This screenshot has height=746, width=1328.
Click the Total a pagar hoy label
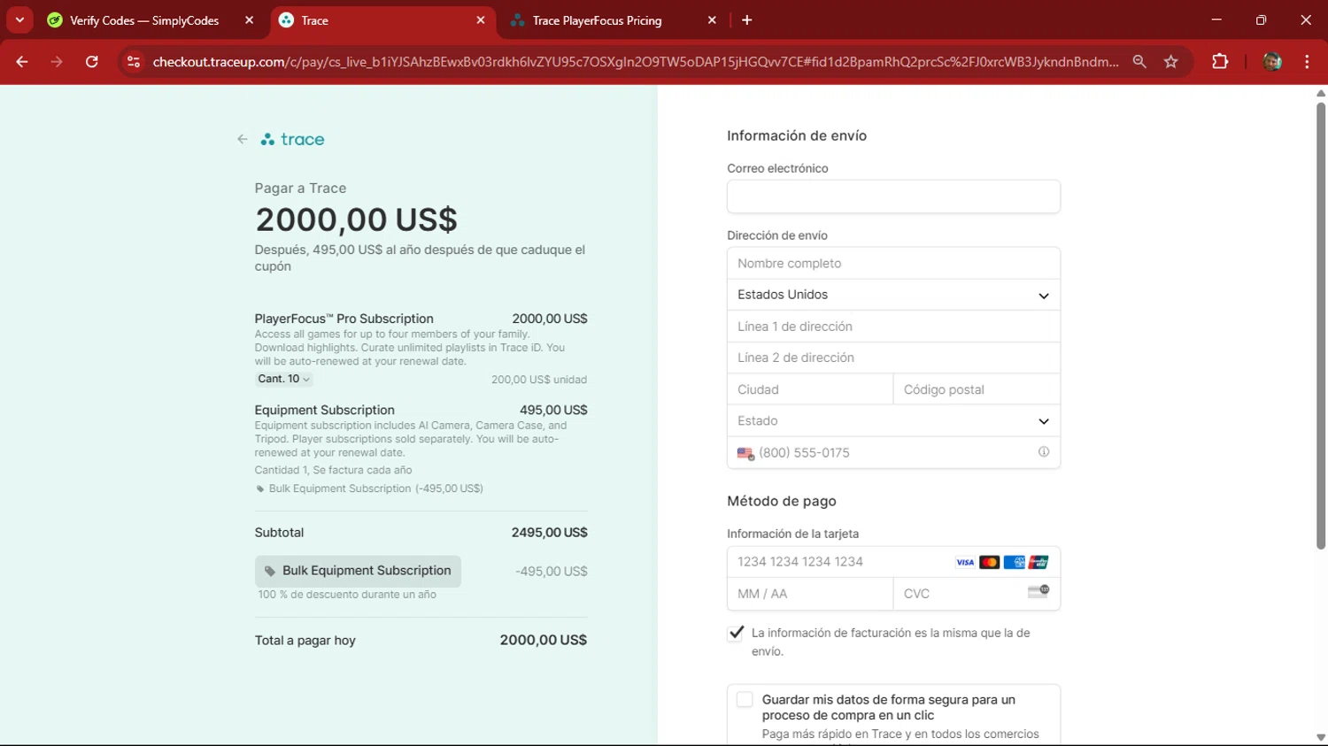(x=305, y=641)
